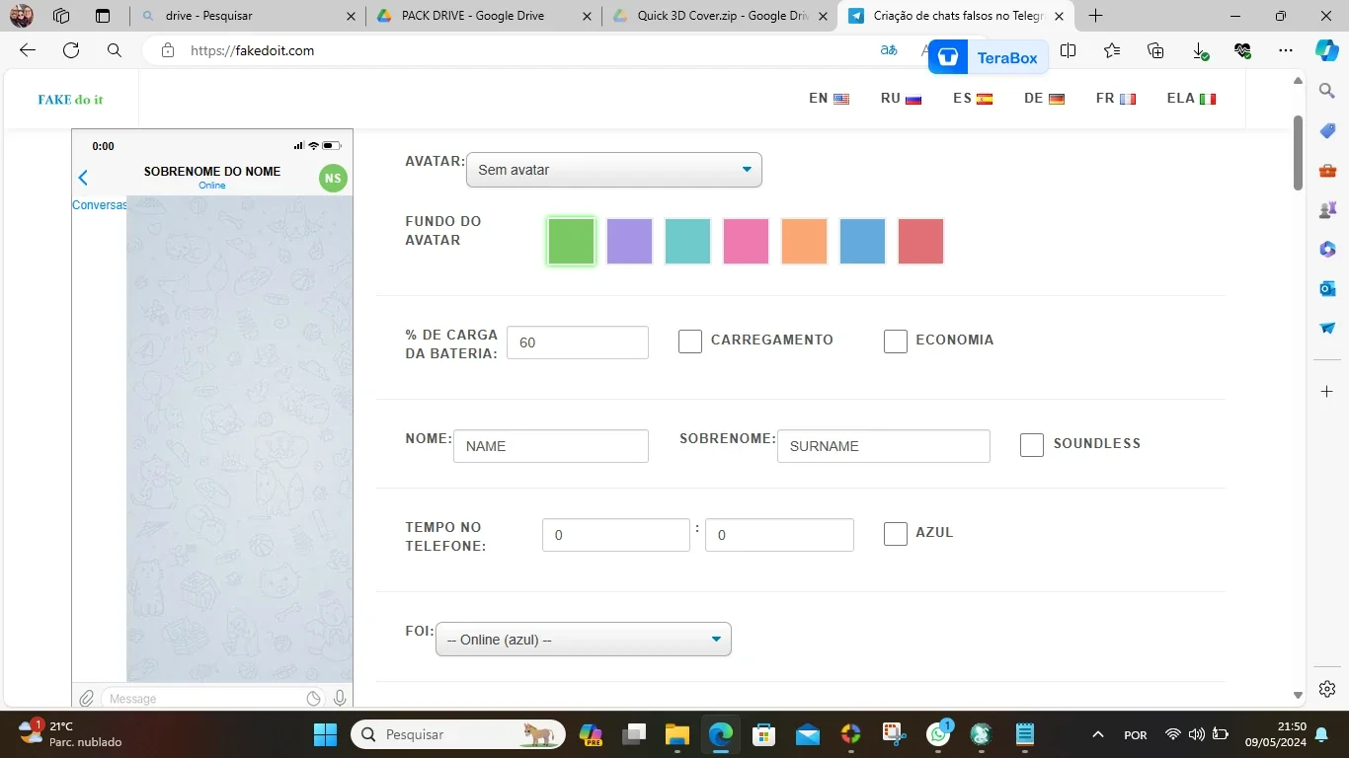The width and height of the screenshot is (1349, 758).
Task: Open Edge settings and more ellipsis
Action: [x=1285, y=50]
